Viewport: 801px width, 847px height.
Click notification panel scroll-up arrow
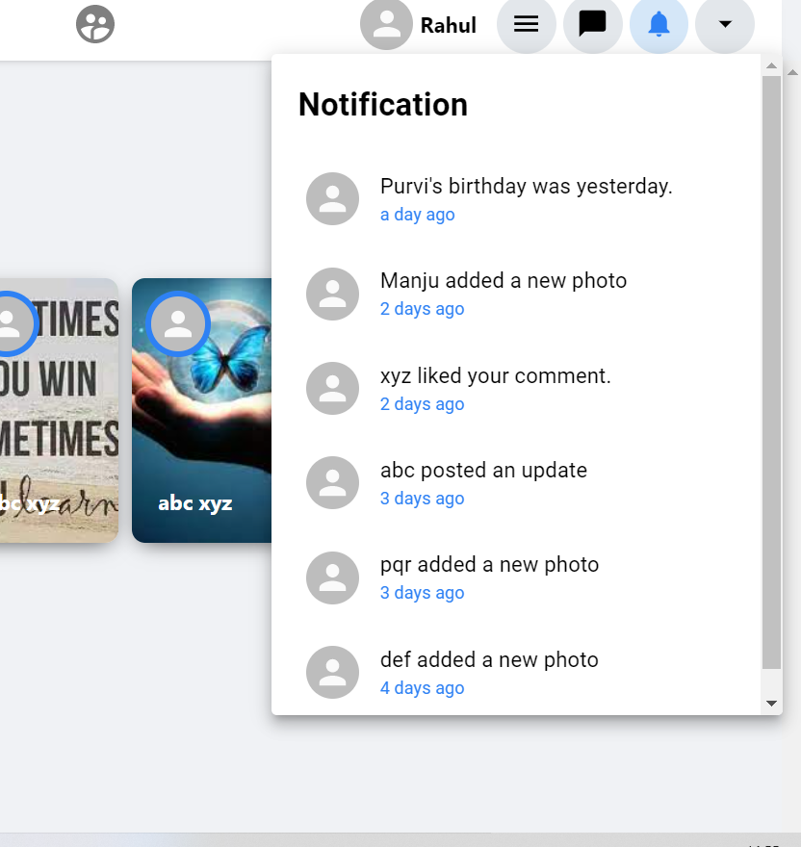click(x=771, y=65)
